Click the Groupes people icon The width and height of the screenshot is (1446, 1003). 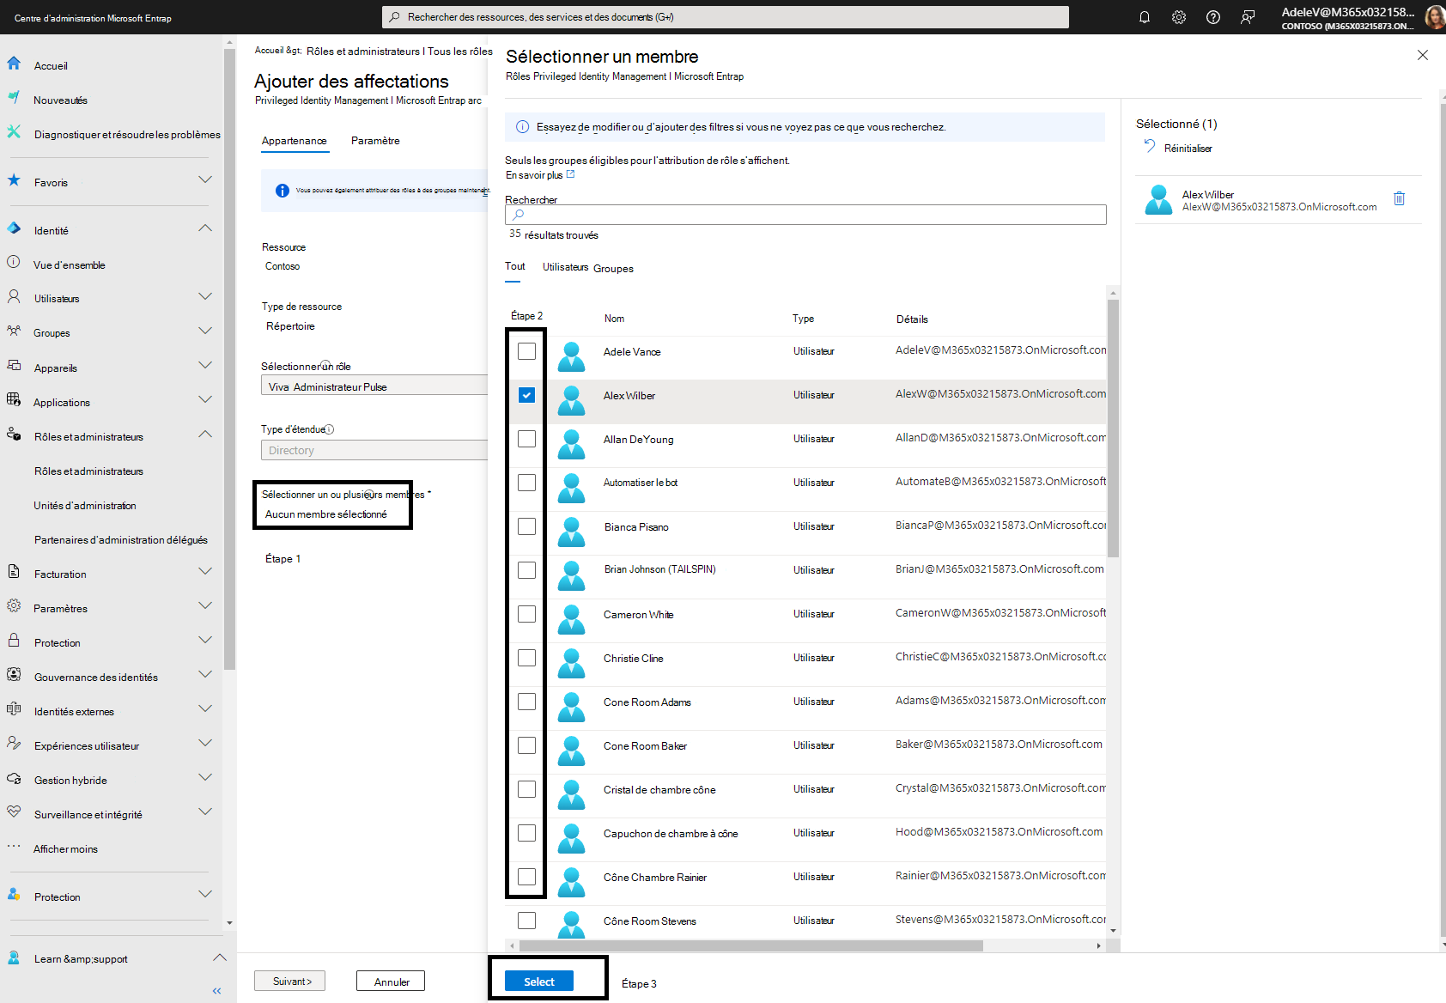14,331
